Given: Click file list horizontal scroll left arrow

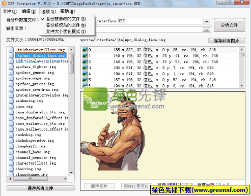Looking at the screenshot, I should coord(10,179).
